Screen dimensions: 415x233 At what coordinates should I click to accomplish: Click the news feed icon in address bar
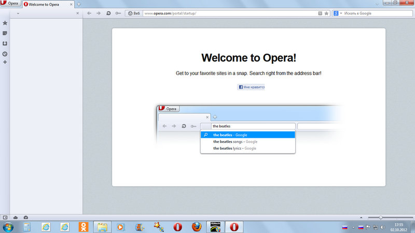[320, 13]
